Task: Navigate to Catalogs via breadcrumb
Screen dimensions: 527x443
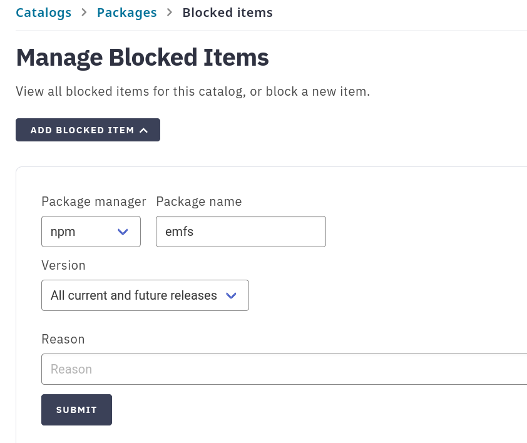Action: pyautogui.click(x=43, y=12)
